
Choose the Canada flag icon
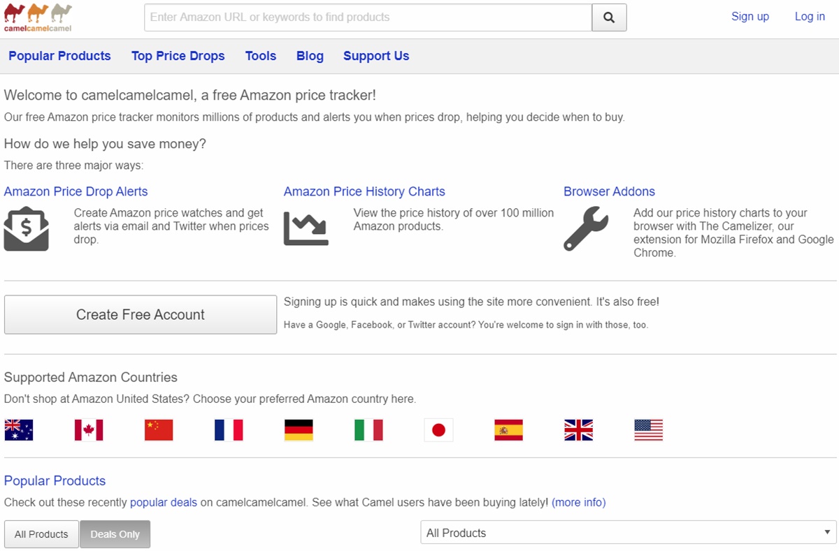coord(89,430)
